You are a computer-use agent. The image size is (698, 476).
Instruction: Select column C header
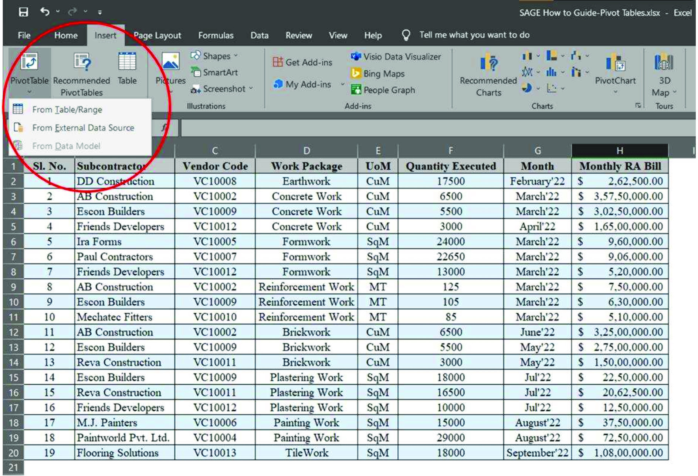[x=215, y=151]
